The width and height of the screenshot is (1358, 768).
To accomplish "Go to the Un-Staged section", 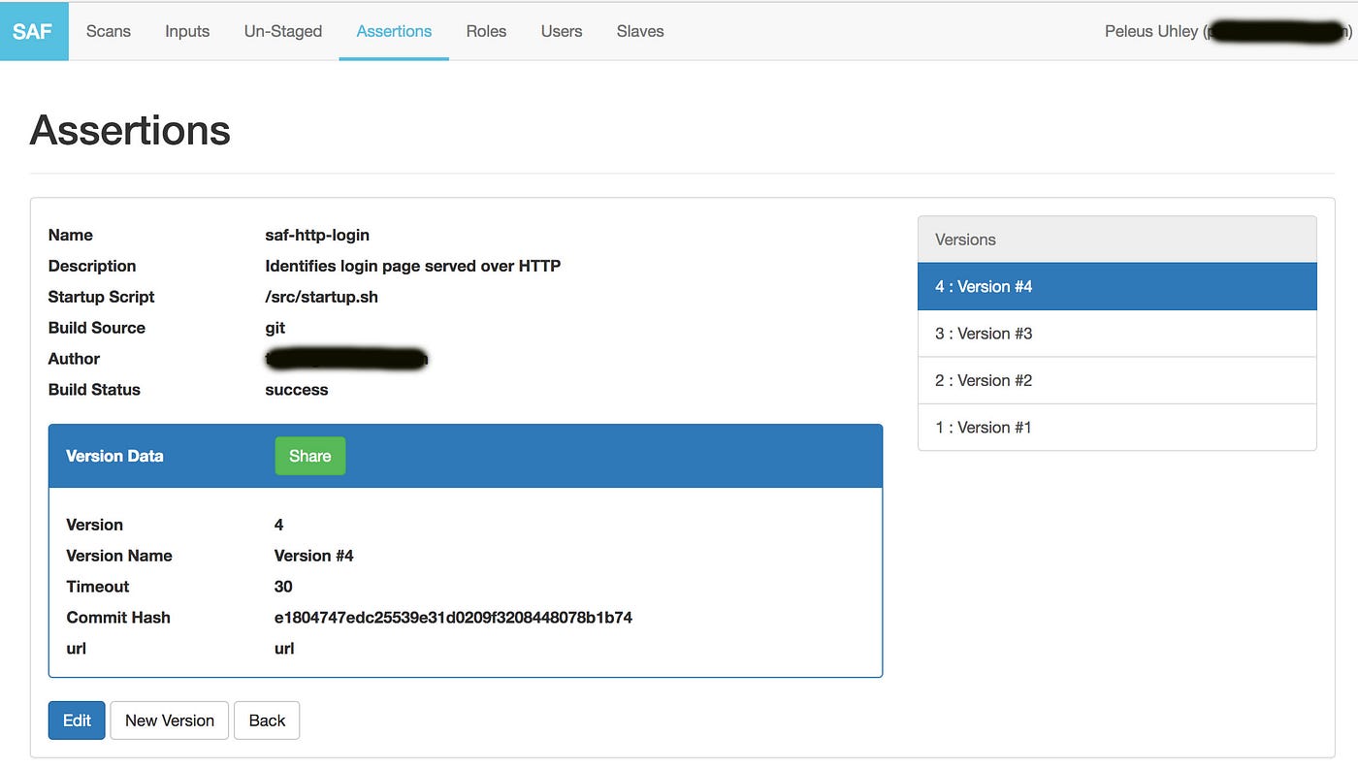I will [281, 30].
